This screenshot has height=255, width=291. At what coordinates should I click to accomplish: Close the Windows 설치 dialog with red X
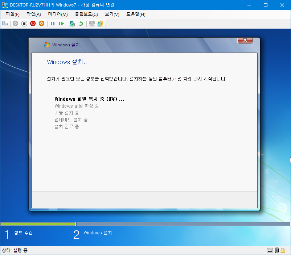(x=245, y=40)
